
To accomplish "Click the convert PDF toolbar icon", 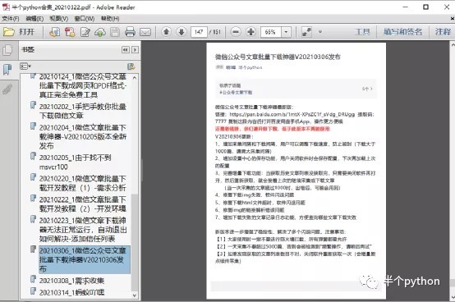I will (x=70, y=32).
